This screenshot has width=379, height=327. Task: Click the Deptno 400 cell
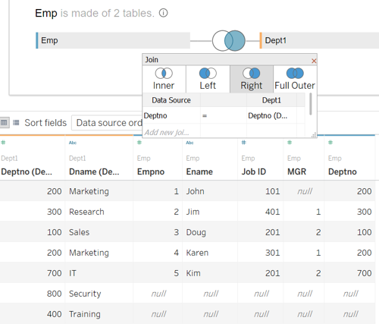pos(54,314)
